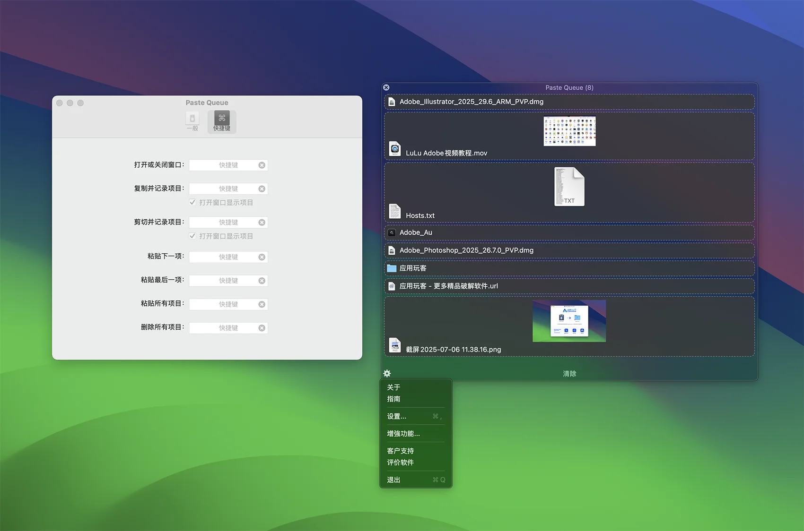804x531 pixels.
Task: Click the 粘贴所有项目 shortcut field
Action: [x=228, y=304]
